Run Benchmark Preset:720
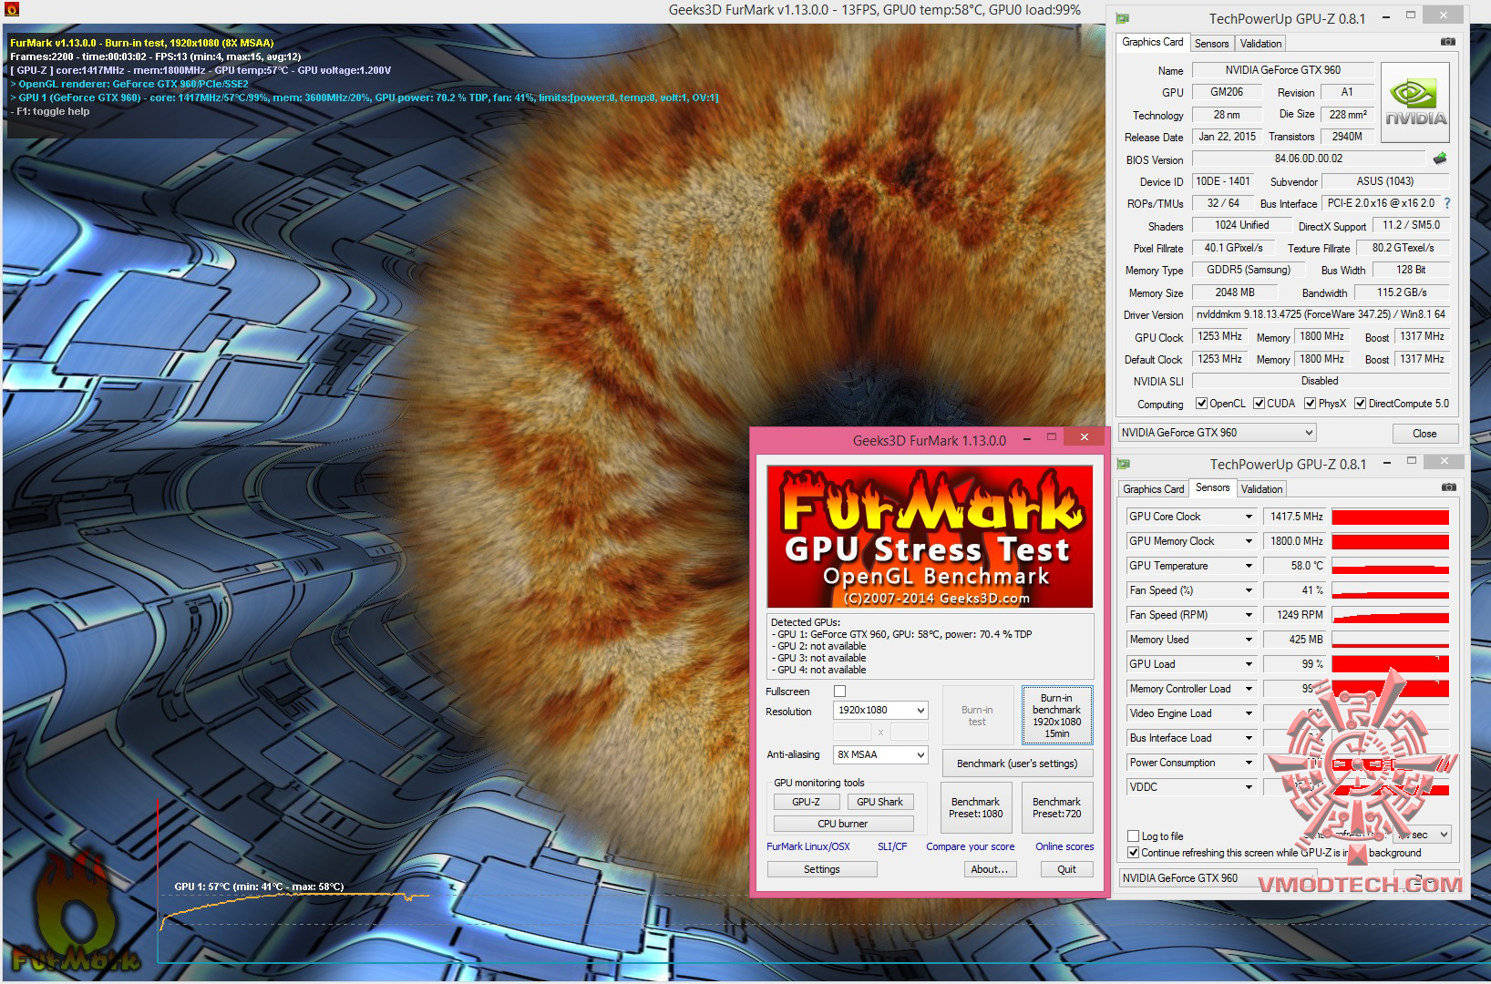 (1057, 808)
